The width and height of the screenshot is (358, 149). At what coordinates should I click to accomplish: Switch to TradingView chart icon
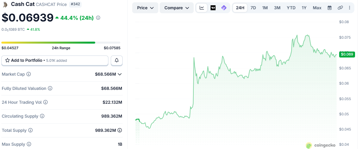click(213, 8)
